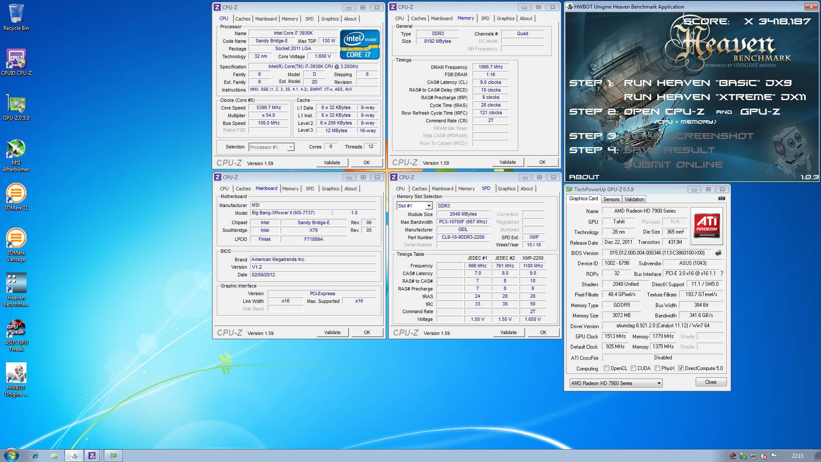821x462 pixels.
Task: Open the 3DMark Vantage desktop shortcut
Action: click(16, 245)
